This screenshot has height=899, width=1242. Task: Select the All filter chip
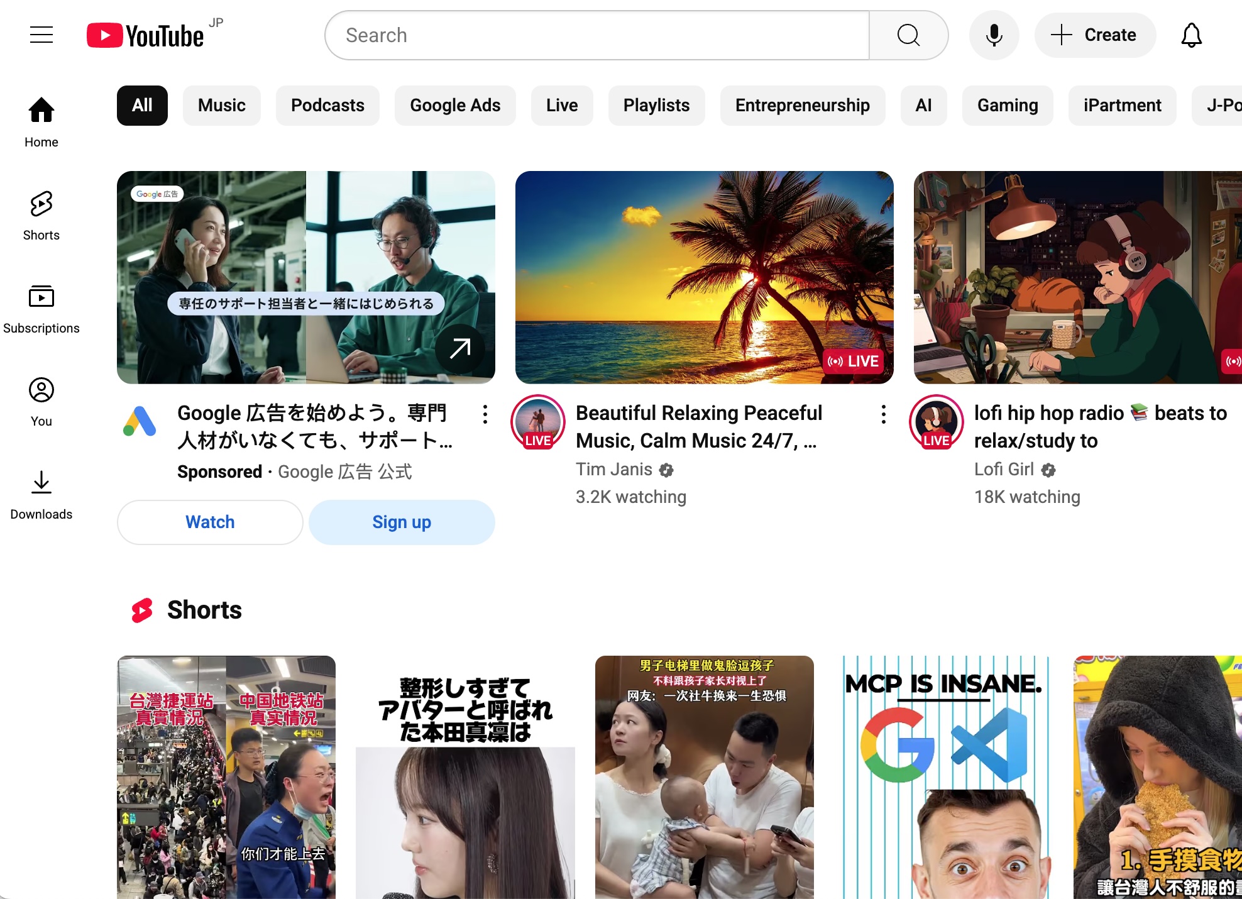(142, 106)
